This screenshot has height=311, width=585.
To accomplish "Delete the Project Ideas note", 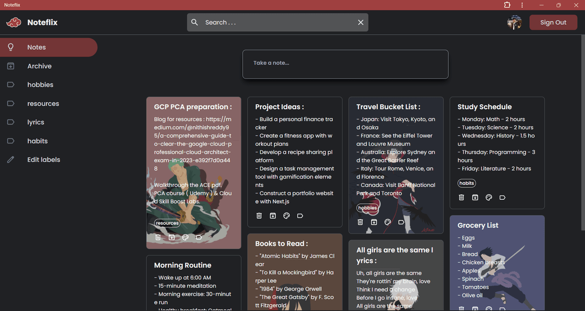I will (x=259, y=216).
